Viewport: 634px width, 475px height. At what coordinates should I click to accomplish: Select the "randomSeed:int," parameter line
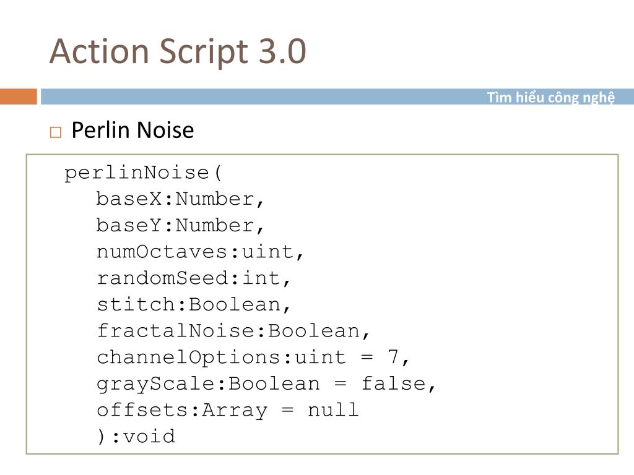tap(194, 278)
